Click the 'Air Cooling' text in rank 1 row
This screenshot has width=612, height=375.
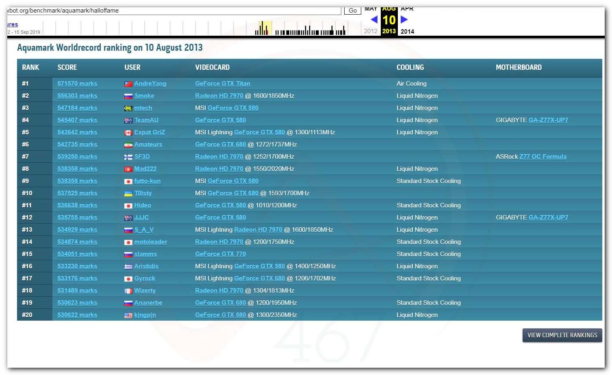coord(412,84)
